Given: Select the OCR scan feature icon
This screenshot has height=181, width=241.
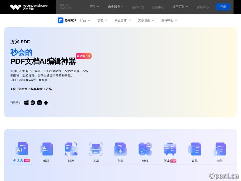Looking at the screenshot, I should click(96, 149).
